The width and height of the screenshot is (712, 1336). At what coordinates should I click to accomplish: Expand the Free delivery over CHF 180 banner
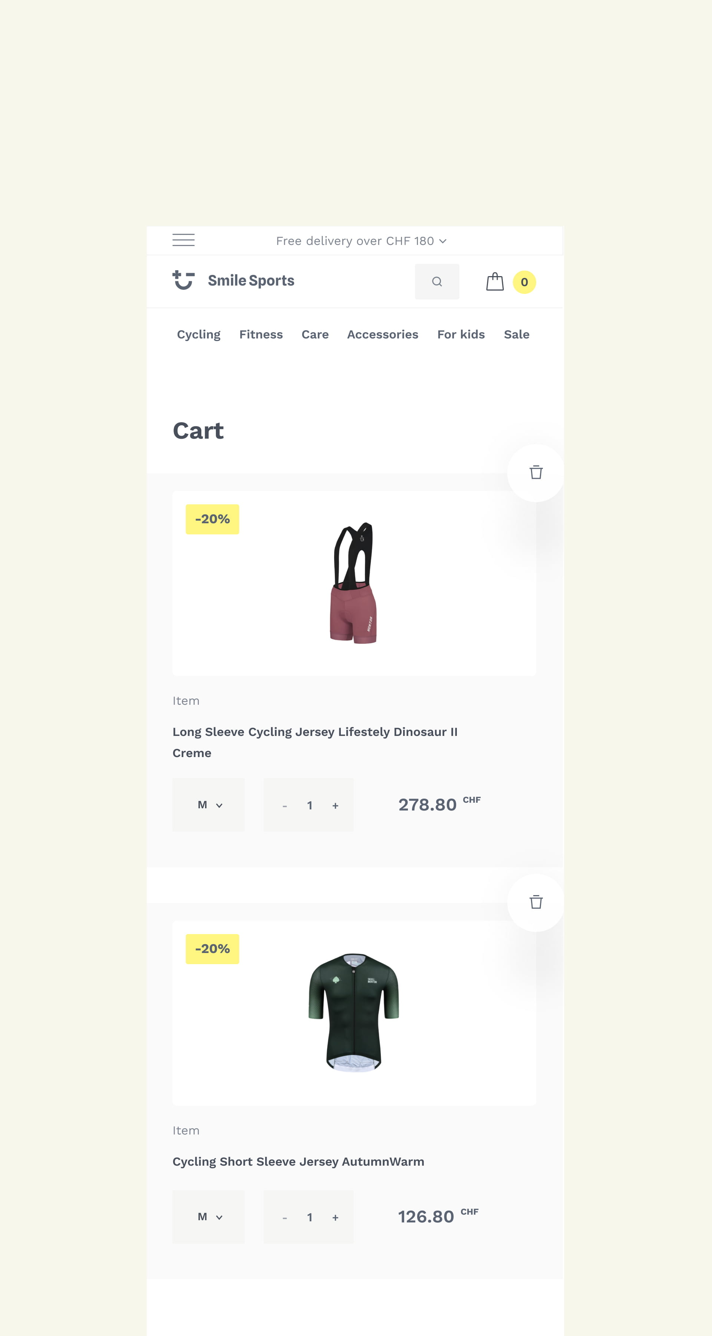point(361,241)
